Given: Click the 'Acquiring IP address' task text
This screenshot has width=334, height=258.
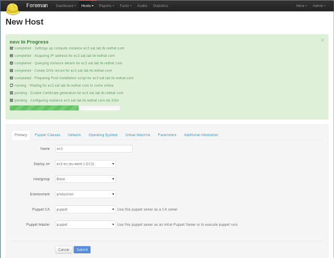Looking at the screenshot, I should tap(75, 56).
